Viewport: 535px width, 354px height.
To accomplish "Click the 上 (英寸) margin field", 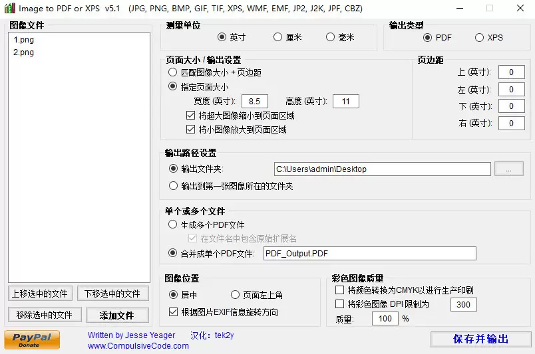I will [511, 72].
